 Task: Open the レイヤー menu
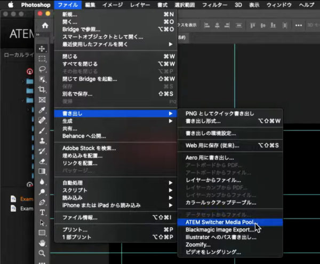(x=140, y=5)
